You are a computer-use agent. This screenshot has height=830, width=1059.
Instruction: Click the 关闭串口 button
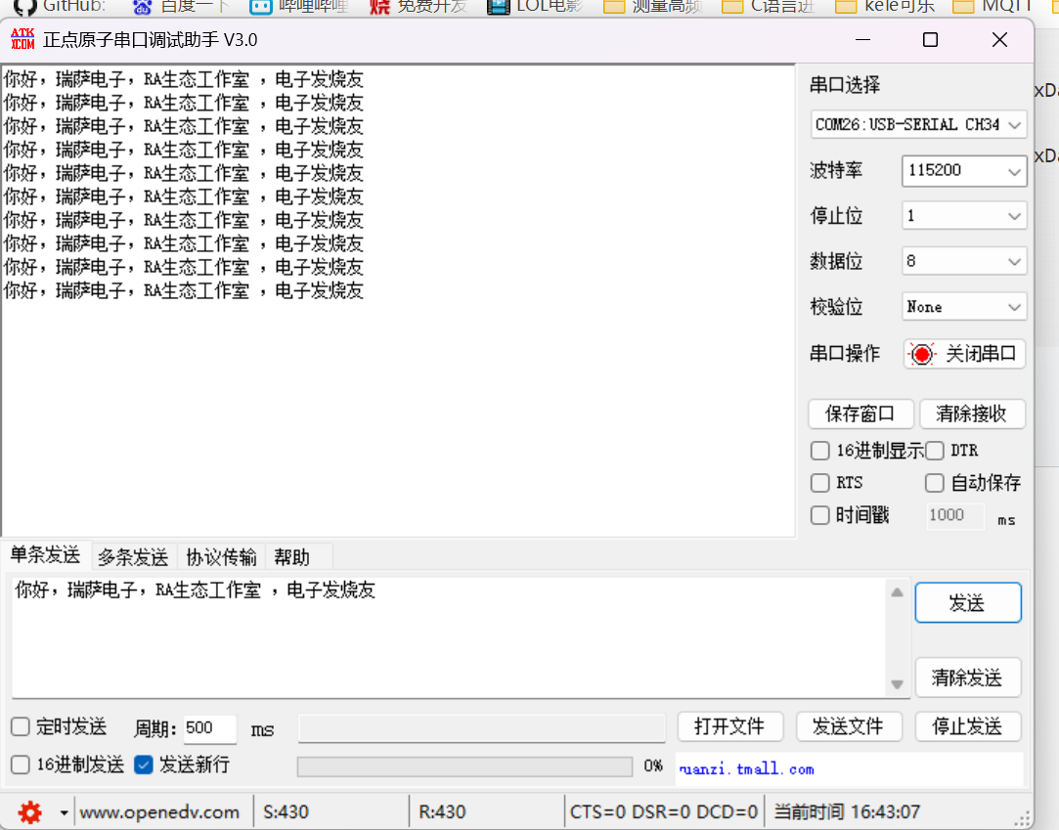pos(964,354)
